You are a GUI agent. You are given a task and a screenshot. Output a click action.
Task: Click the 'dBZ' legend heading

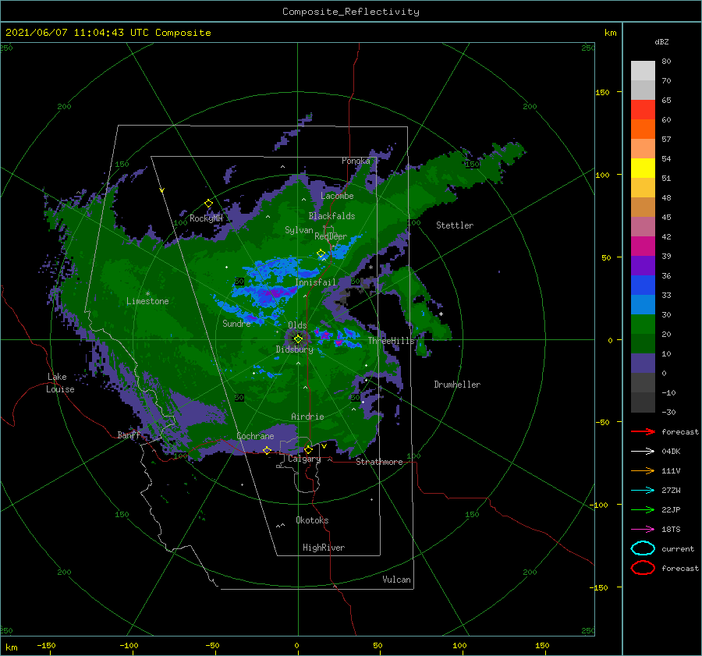pos(661,41)
